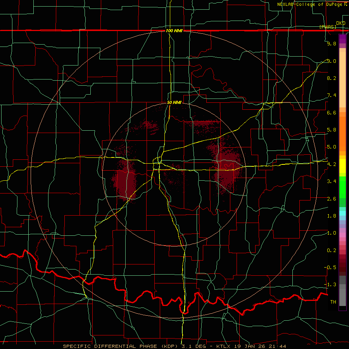Click the 2.6 scale value

pos(332,199)
